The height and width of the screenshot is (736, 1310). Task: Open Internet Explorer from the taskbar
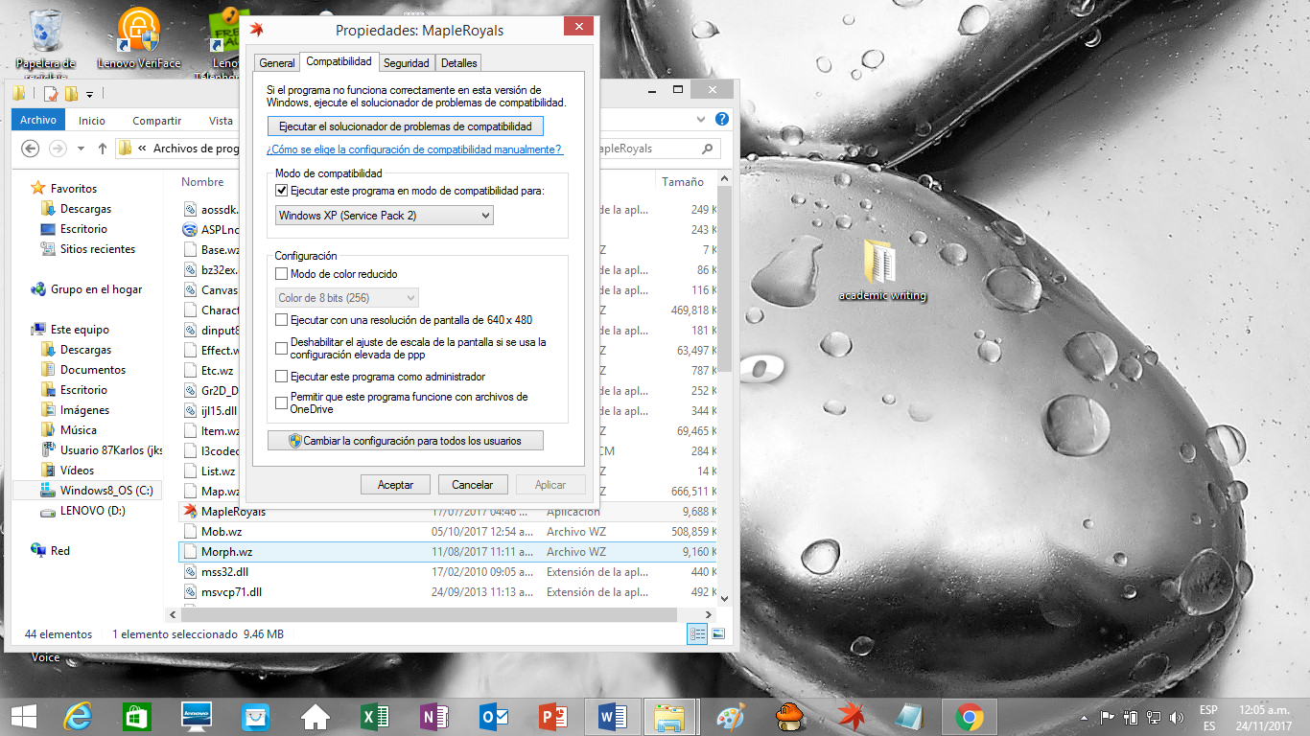point(77,716)
